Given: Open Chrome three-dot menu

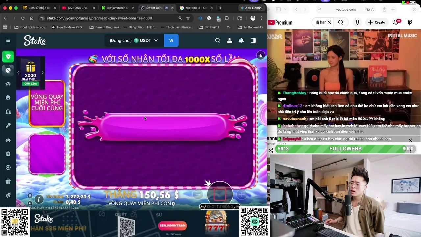Looking at the screenshot, I should click(261, 18).
